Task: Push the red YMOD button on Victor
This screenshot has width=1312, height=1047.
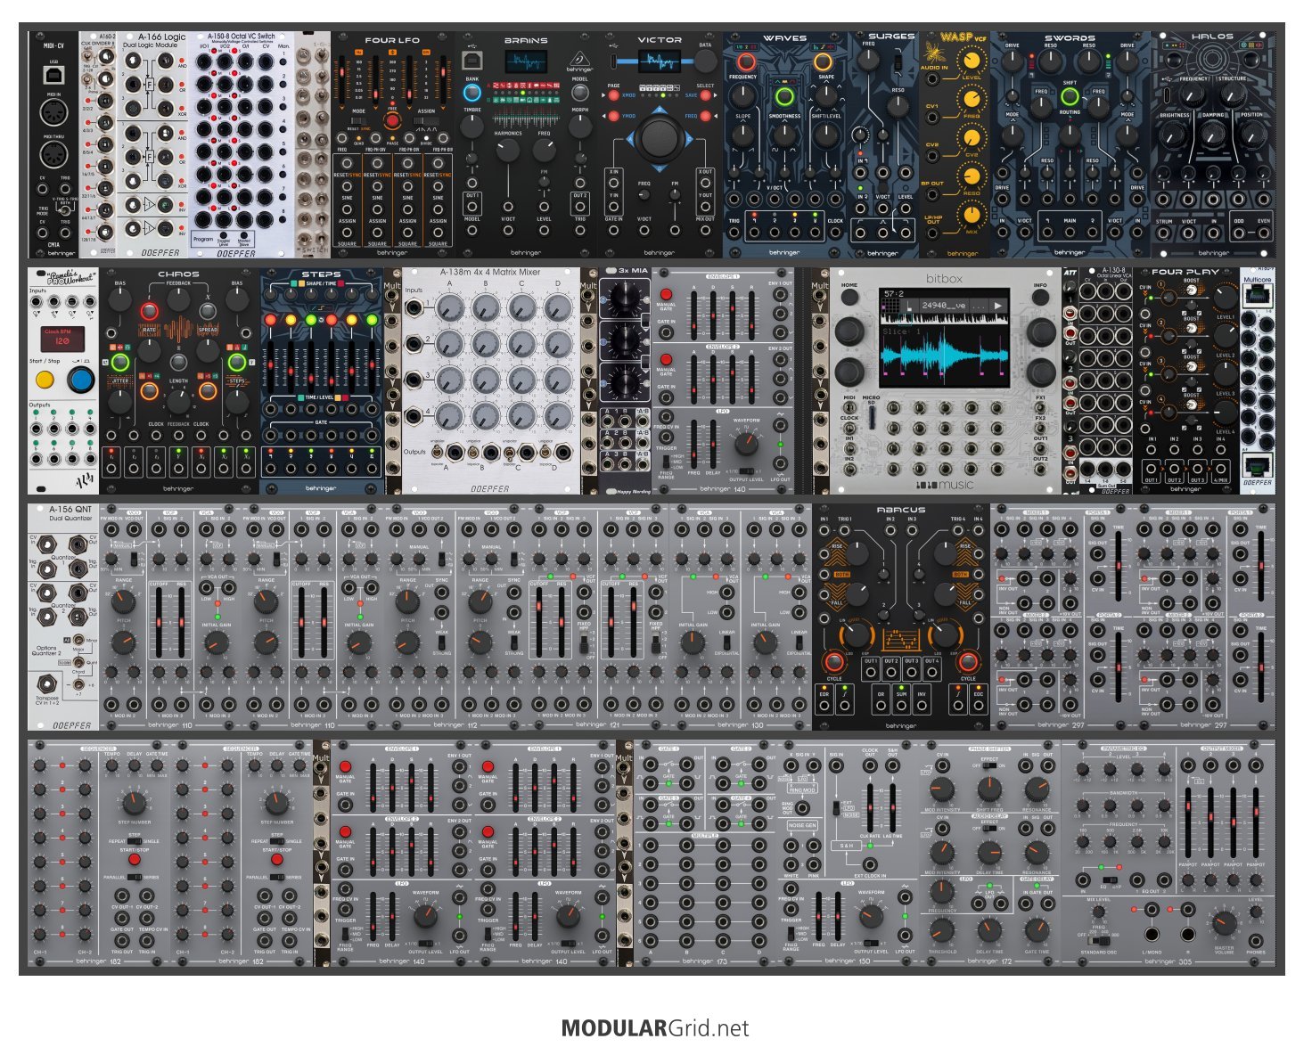Action: [614, 116]
